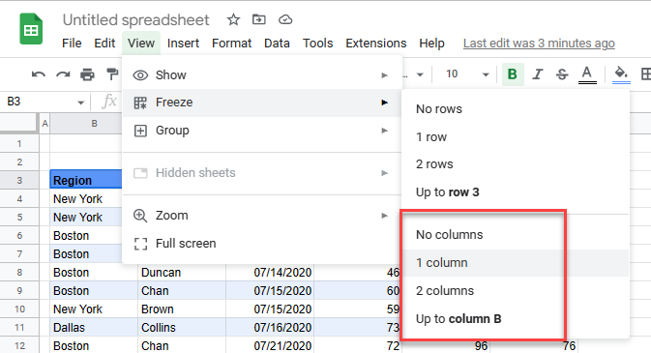
Task: Open the font size dropdown showing 10
Action: point(467,74)
